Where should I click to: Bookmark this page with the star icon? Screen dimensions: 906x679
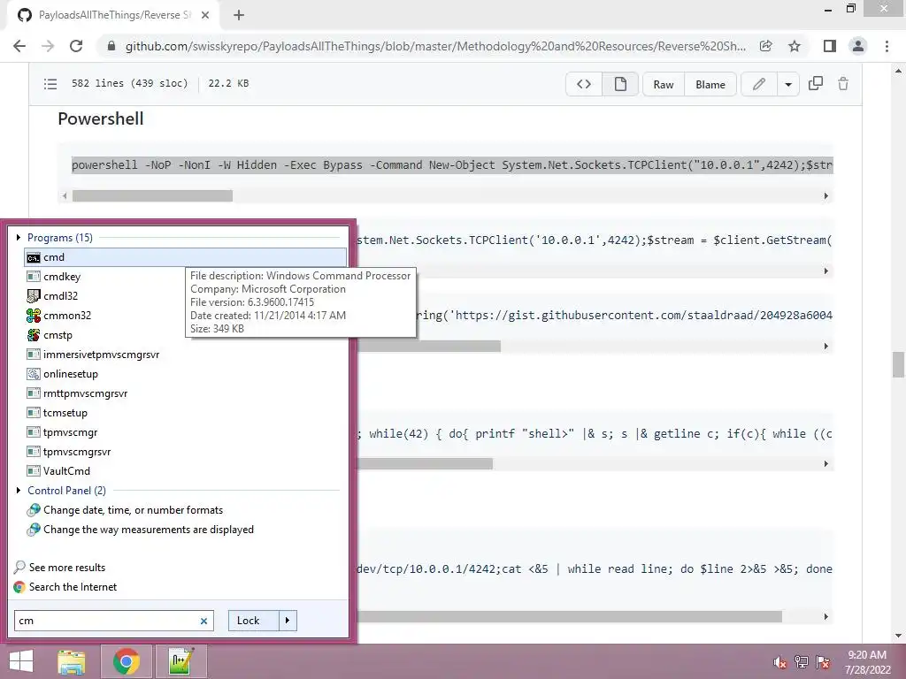pyautogui.click(x=795, y=46)
